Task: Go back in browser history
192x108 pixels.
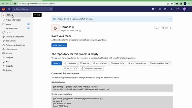Action: 3,4
